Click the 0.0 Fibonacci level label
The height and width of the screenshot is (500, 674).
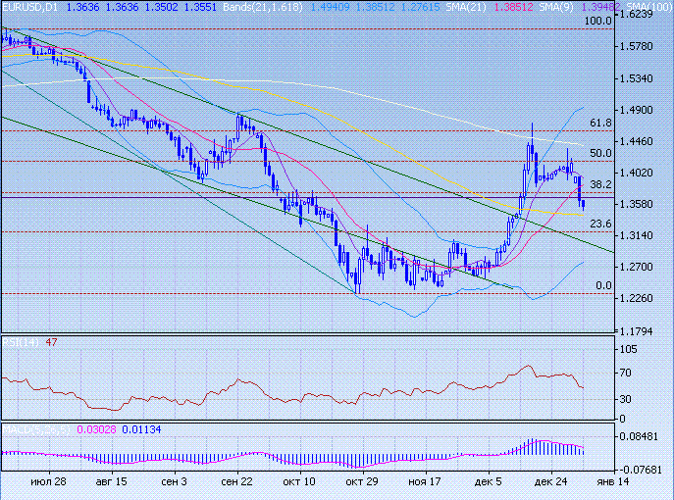pos(604,286)
